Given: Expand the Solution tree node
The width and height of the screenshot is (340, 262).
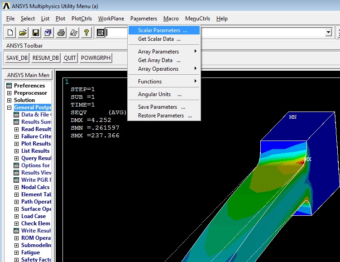Looking at the screenshot, I should pyautogui.click(x=9, y=100).
